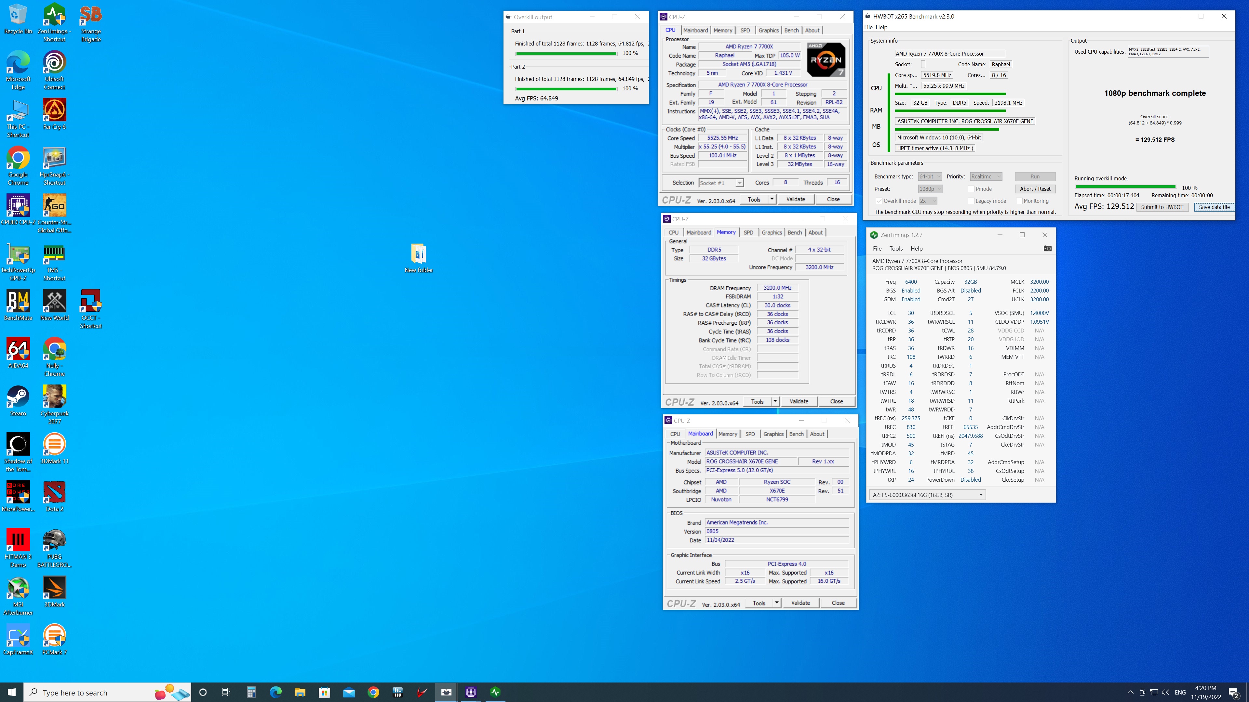Click Save data file button
Screen dimensions: 1249x702
[x=1214, y=207]
